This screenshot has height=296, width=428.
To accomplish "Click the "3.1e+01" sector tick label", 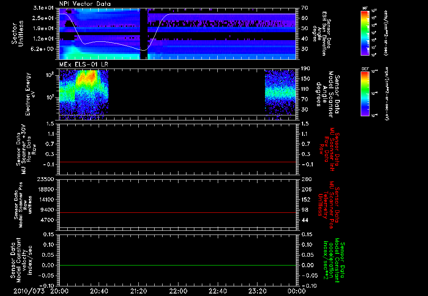I will point(43,8).
